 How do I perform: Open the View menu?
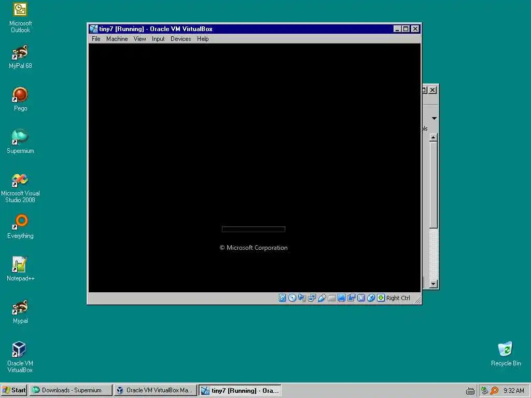click(x=140, y=39)
